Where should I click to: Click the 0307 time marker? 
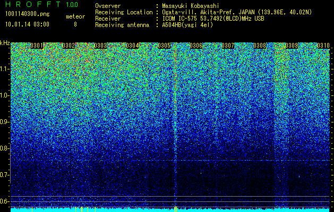pyautogui.click(x=228, y=46)
